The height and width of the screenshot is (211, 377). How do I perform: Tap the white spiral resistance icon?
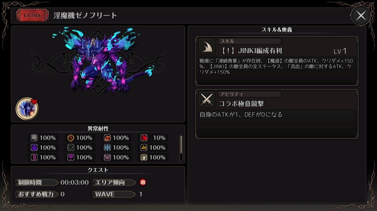pyautogui.click(x=34, y=138)
